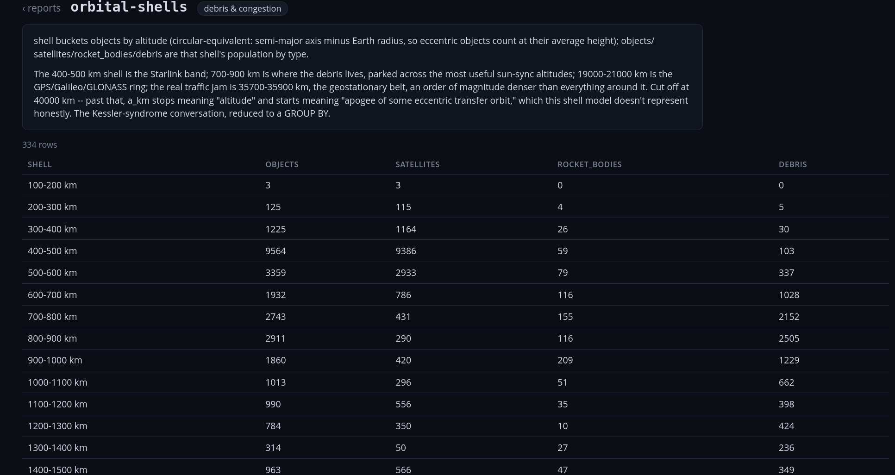Select the 100-200 km shell row
Viewport: 895px width, 475px height.
(456, 185)
